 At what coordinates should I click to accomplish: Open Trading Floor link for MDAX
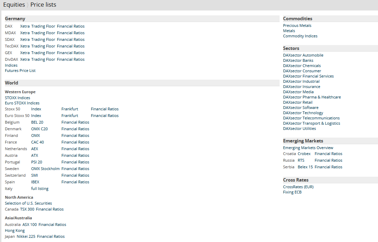(43, 33)
